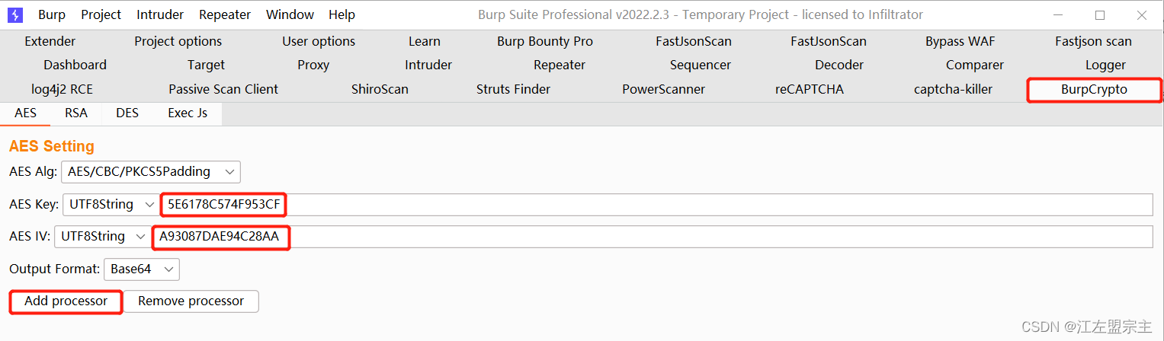
Task: Open the Passive Scan Client tab
Action: (223, 90)
